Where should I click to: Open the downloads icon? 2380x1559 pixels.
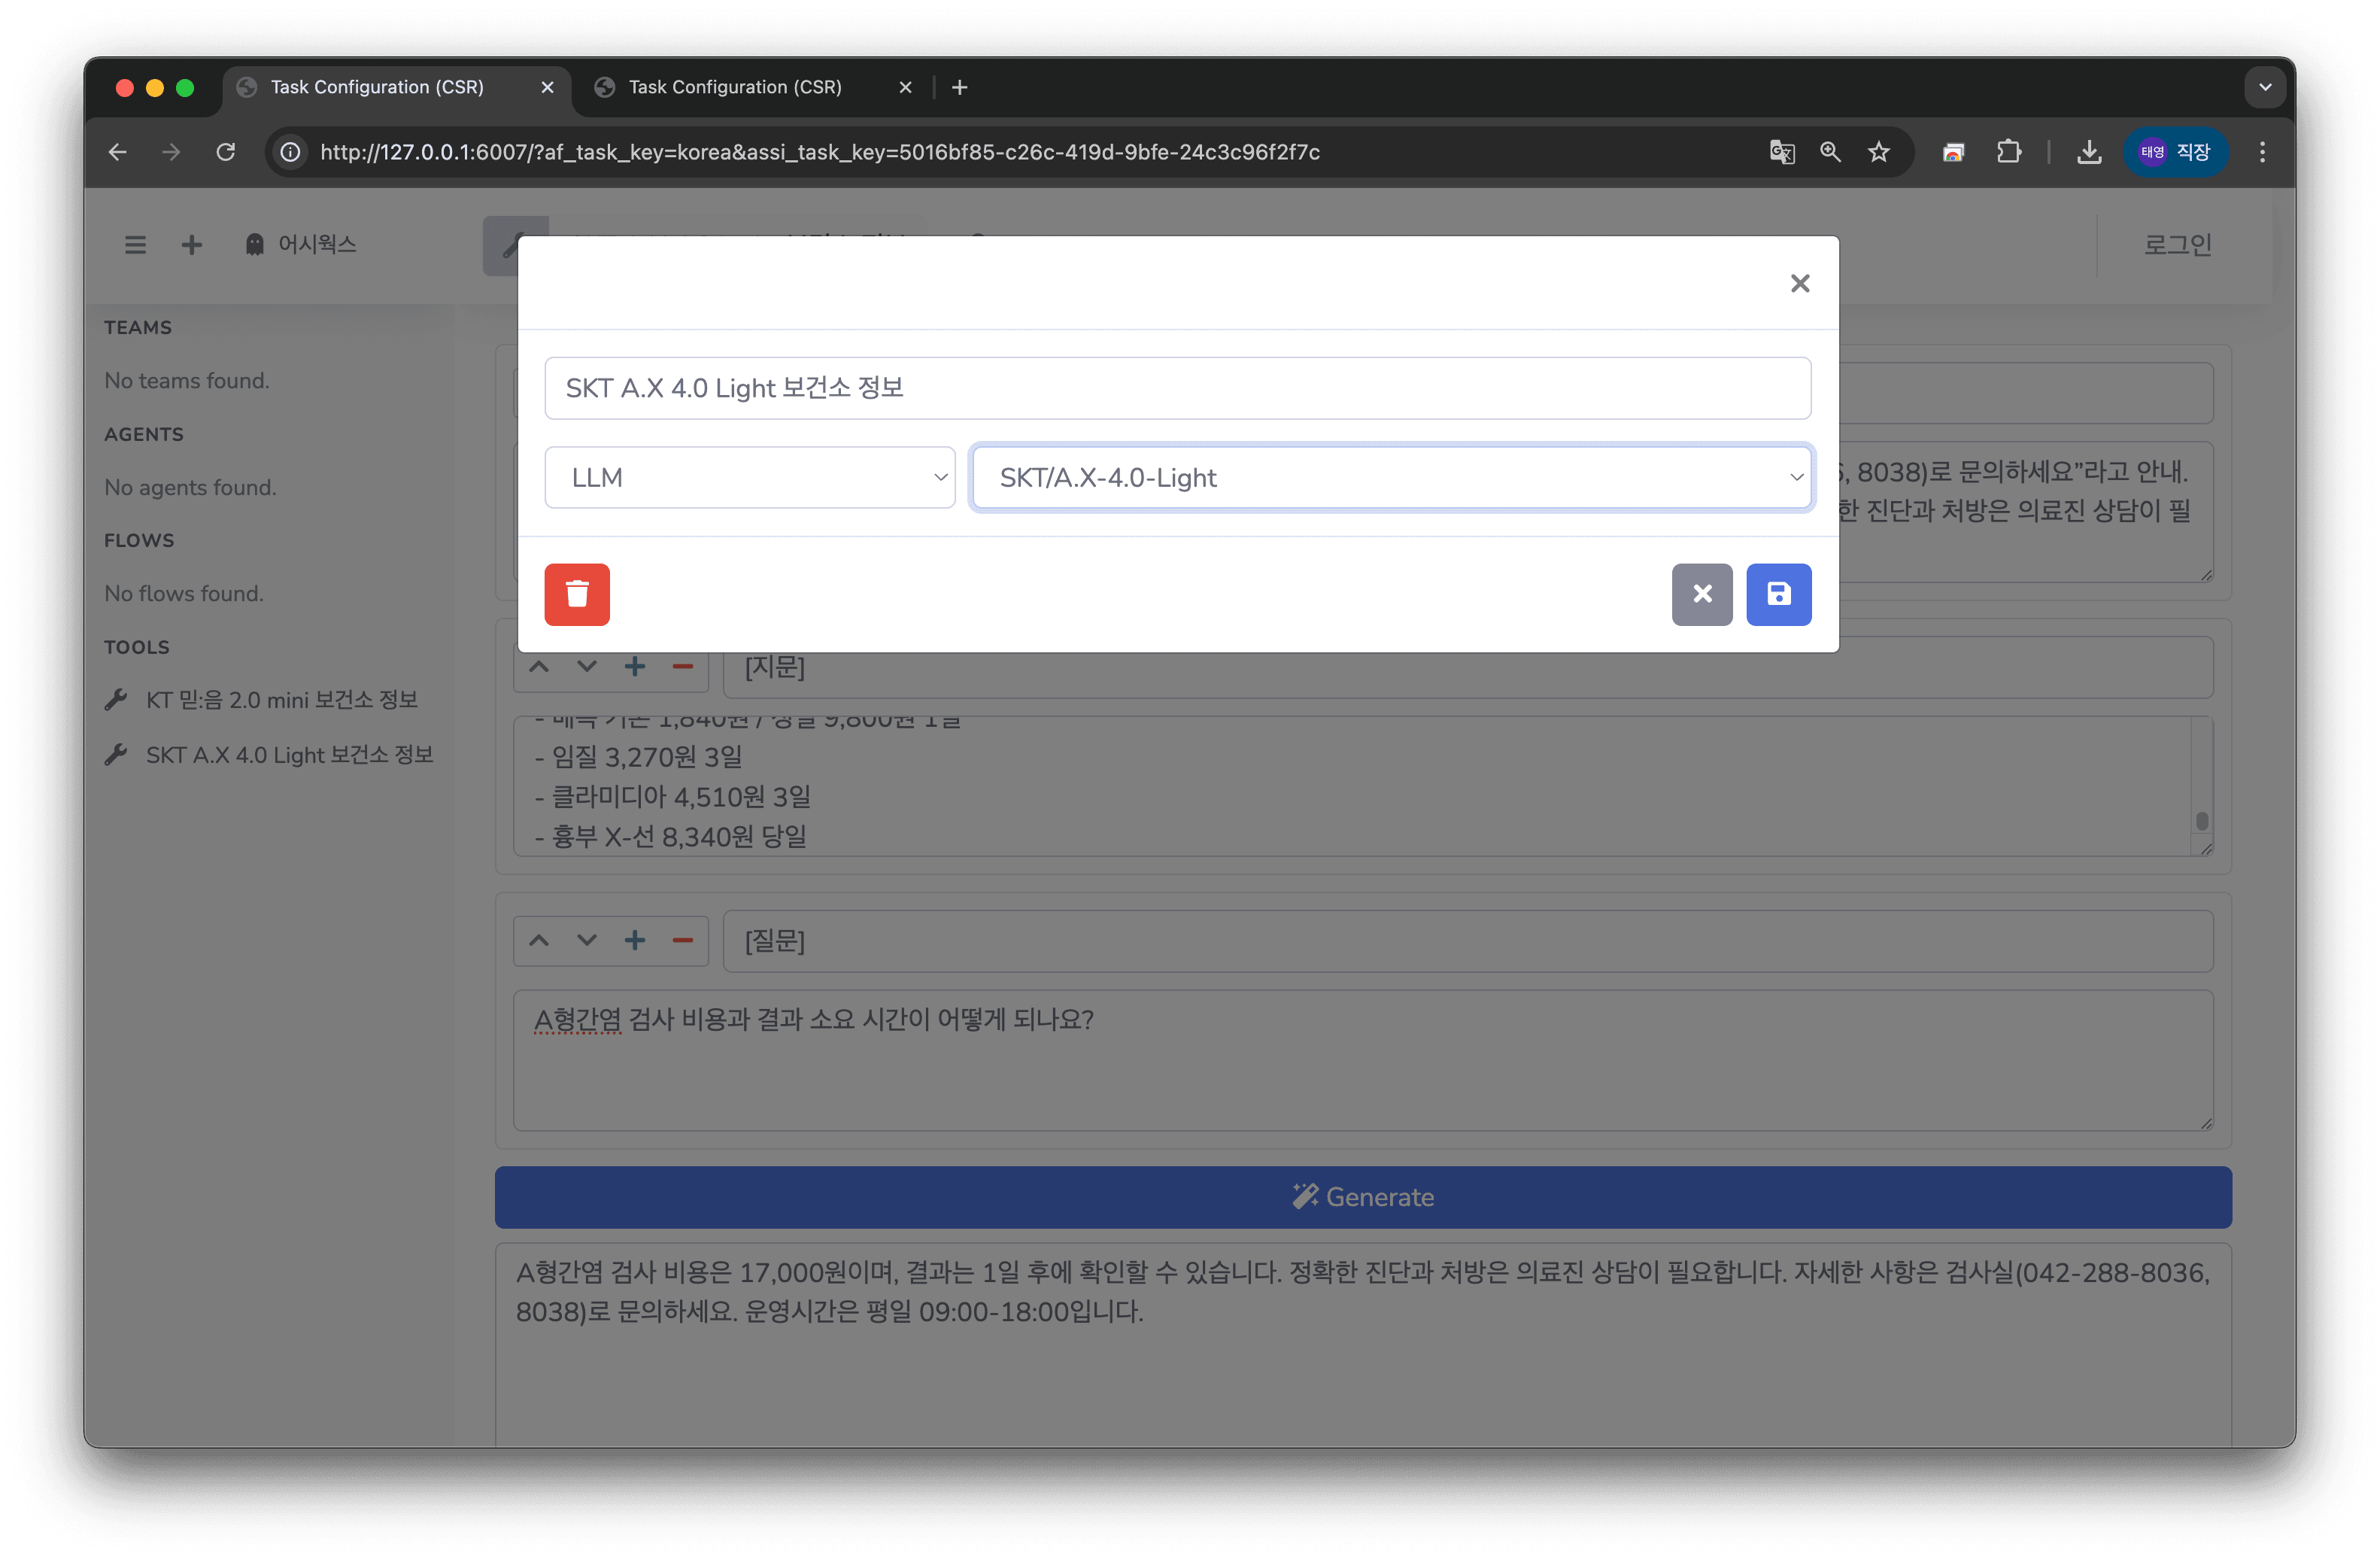pos(2089,152)
